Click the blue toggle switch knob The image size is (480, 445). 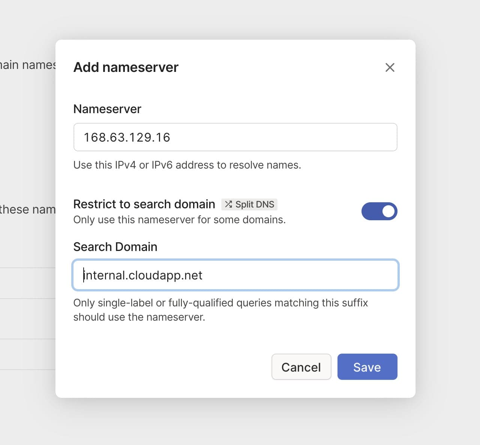point(388,211)
